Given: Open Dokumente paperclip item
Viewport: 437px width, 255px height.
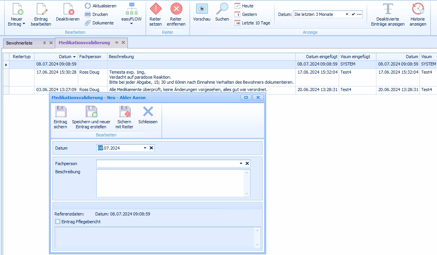Looking at the screenshot, I should click(x=99, y=23).
